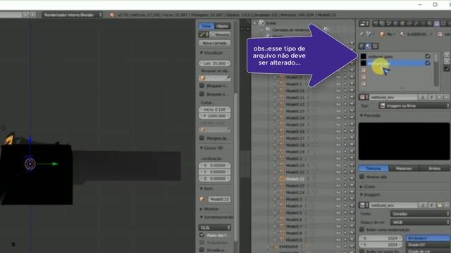The height and width of the screenshot is (253, 451).
Task: Open the Constraints properties tab icon
Action: click(409, 23)
